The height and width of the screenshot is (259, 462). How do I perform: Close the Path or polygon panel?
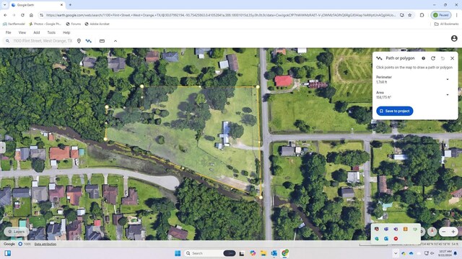pyautogui.click(x=452, y=58)
